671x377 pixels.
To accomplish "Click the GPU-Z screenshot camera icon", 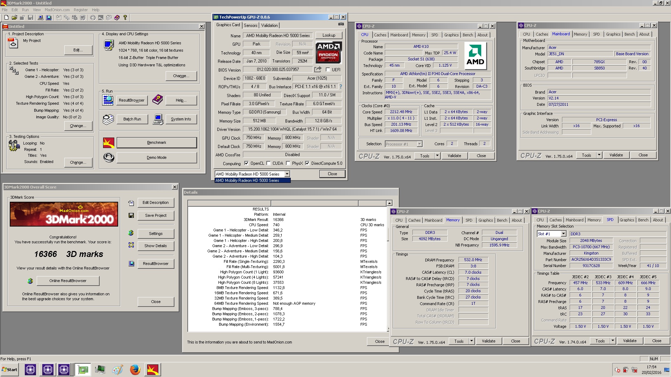I will 341,24.
